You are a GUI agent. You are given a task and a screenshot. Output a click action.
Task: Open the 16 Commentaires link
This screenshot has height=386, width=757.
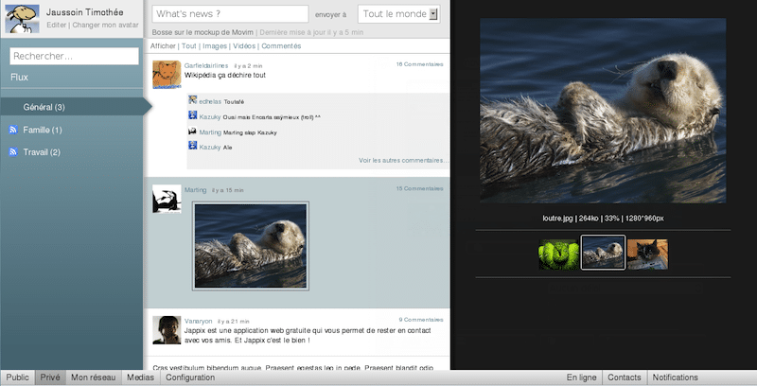419,64
